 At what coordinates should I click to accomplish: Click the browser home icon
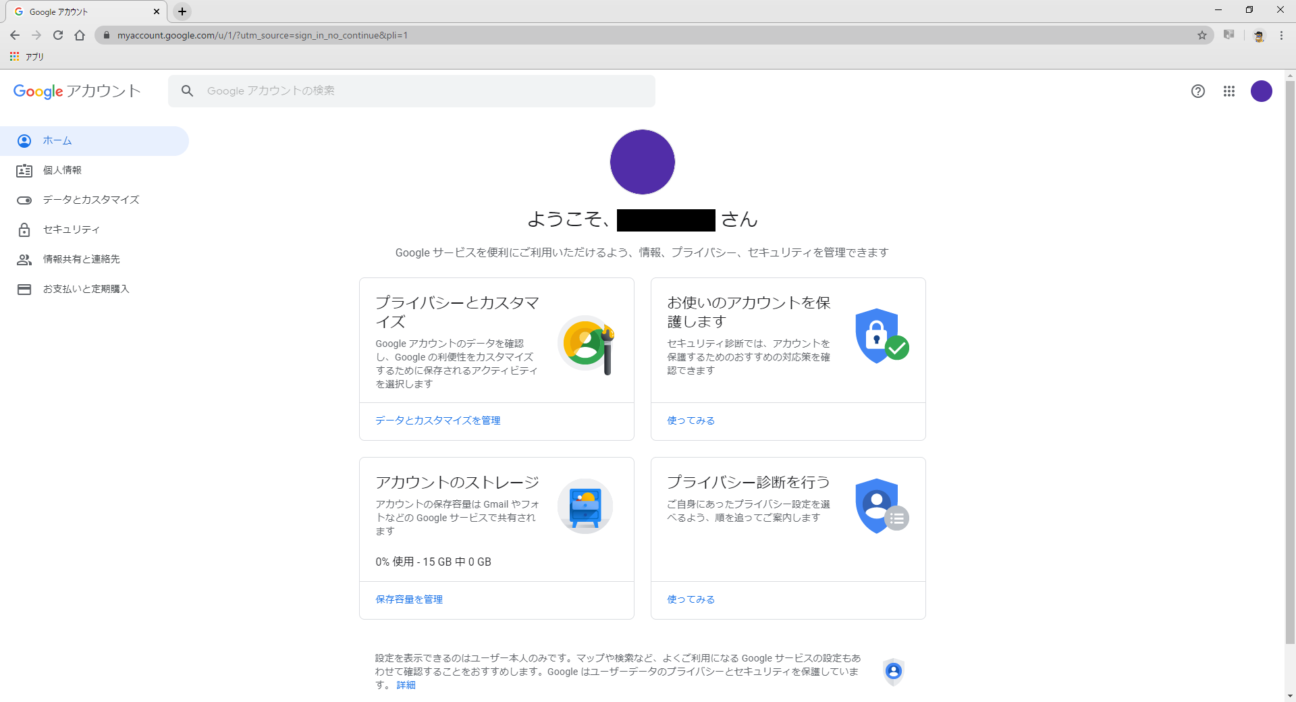pyautogui.click(x=80, y=35)
